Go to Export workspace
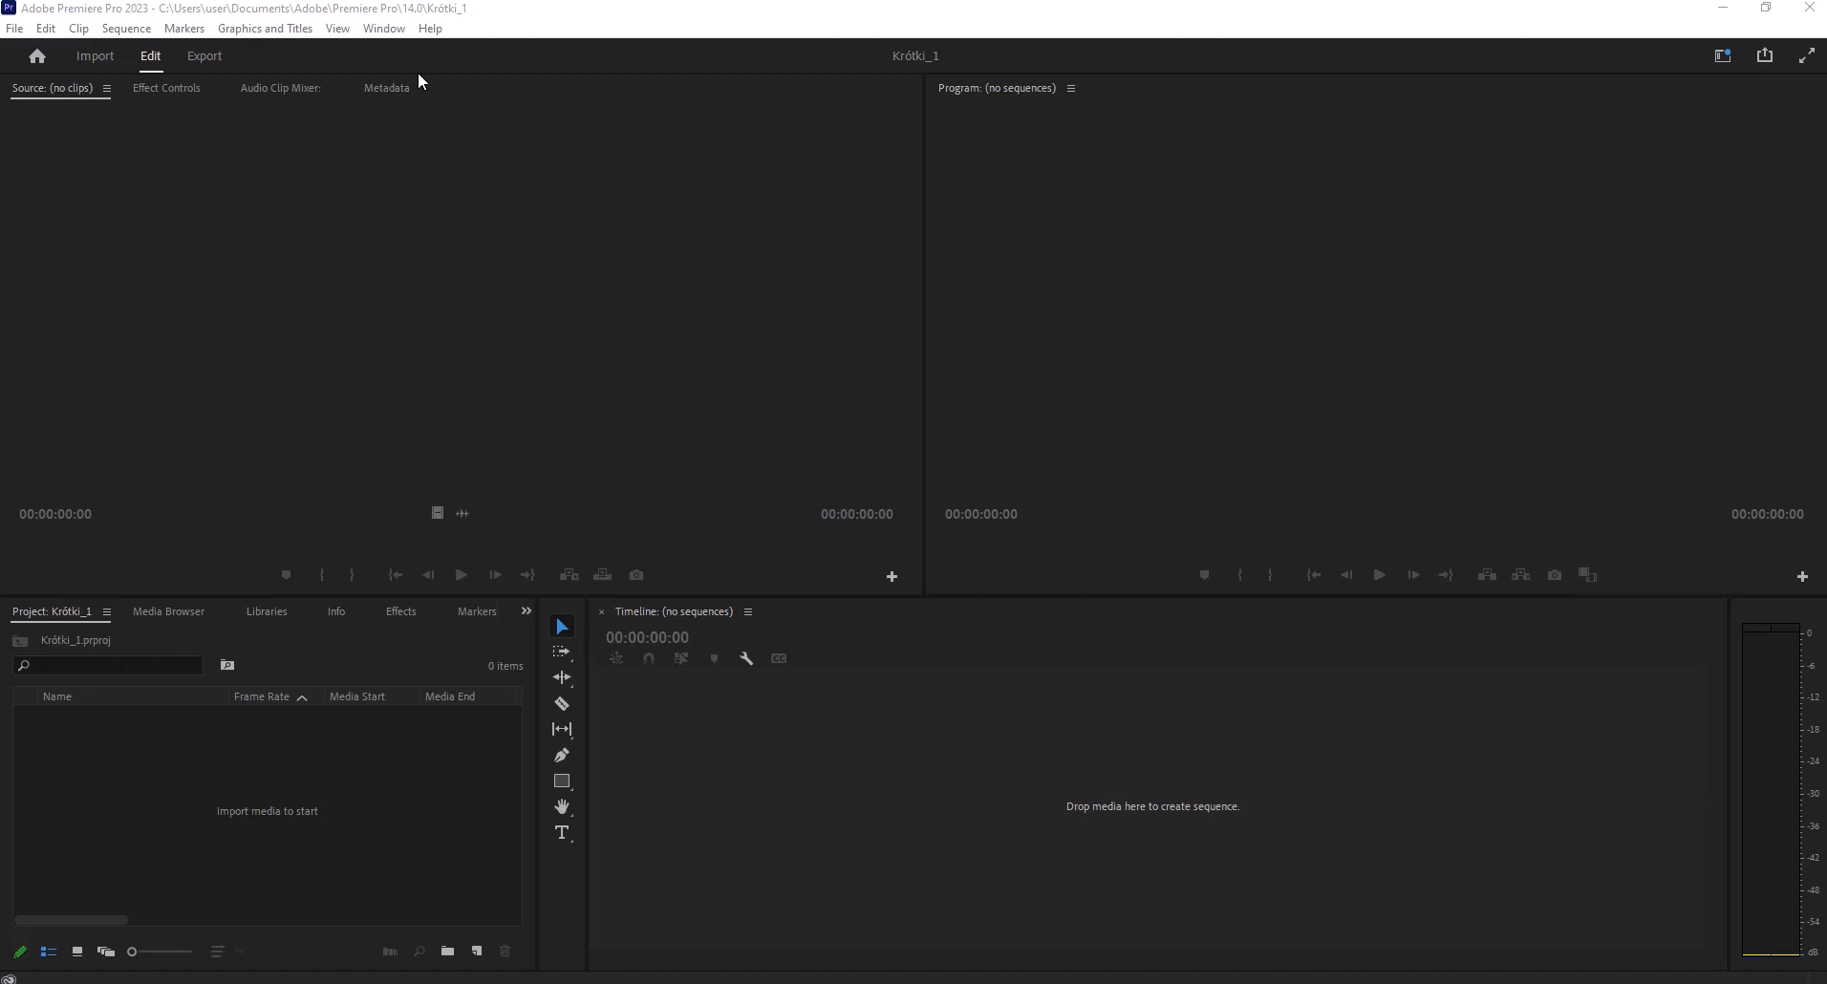This screenshot has height=984, width=1827. pos(204,56)
